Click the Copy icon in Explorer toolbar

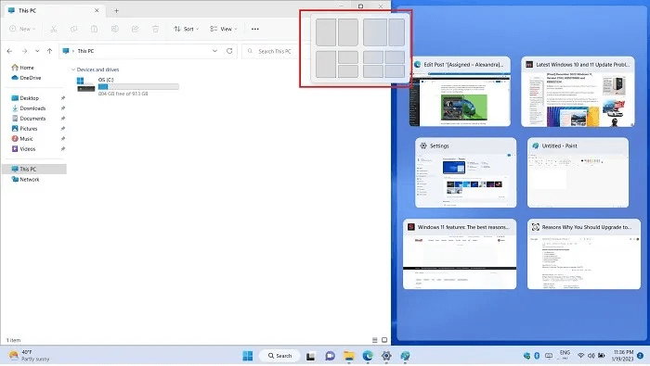pos(73,29)
